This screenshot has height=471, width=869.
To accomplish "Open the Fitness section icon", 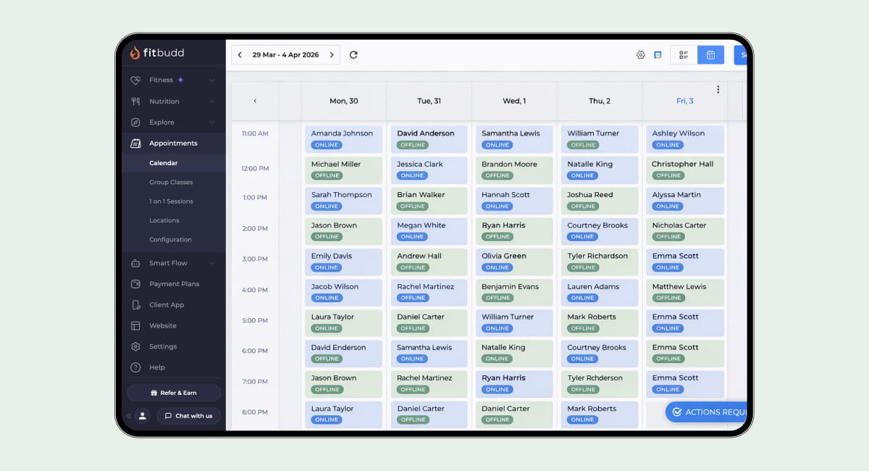I will pyautogui.click(x=135, y=80).
